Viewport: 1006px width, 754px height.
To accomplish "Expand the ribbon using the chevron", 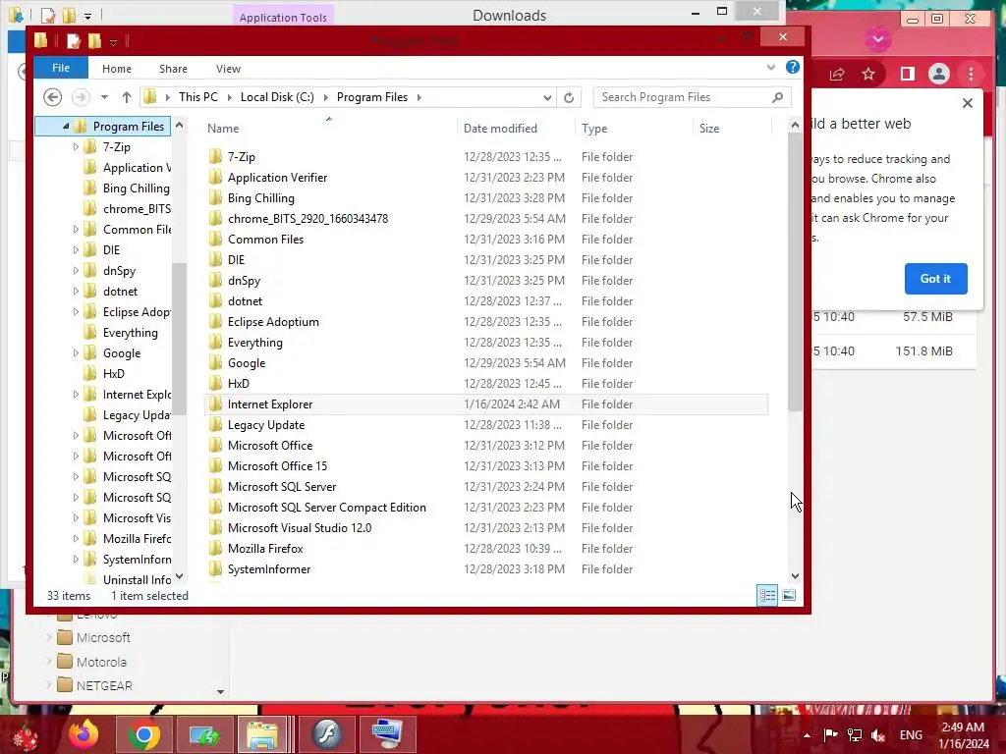I will point(771,68).
